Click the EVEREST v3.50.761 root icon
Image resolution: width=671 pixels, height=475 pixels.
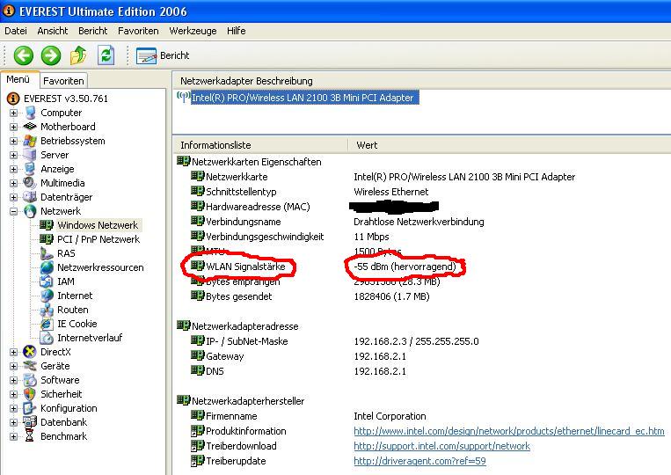point(13,99)
